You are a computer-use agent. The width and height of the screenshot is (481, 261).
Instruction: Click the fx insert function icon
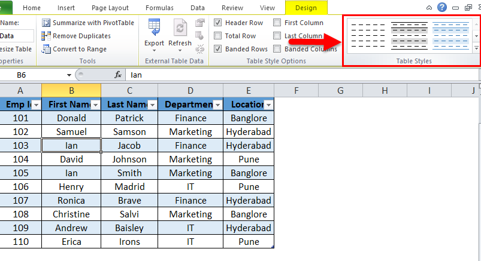pyautogui.click(x=118, y=75)
